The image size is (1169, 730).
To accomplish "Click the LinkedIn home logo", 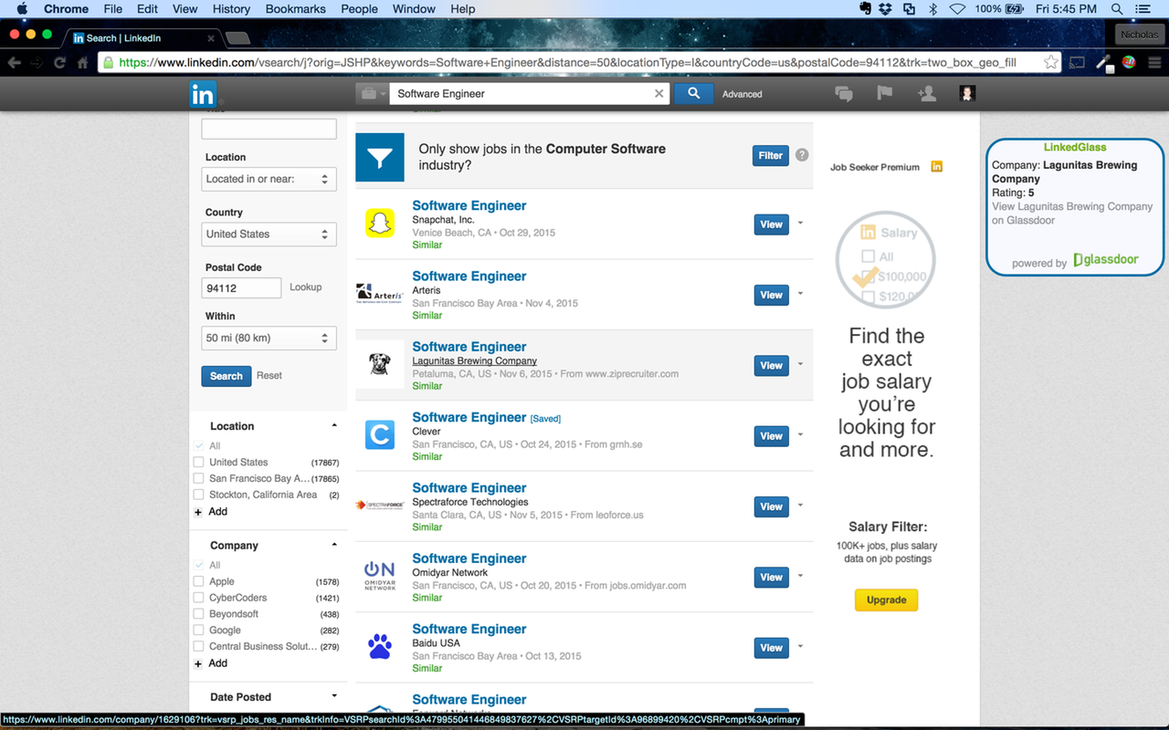I will click(202, 93).
